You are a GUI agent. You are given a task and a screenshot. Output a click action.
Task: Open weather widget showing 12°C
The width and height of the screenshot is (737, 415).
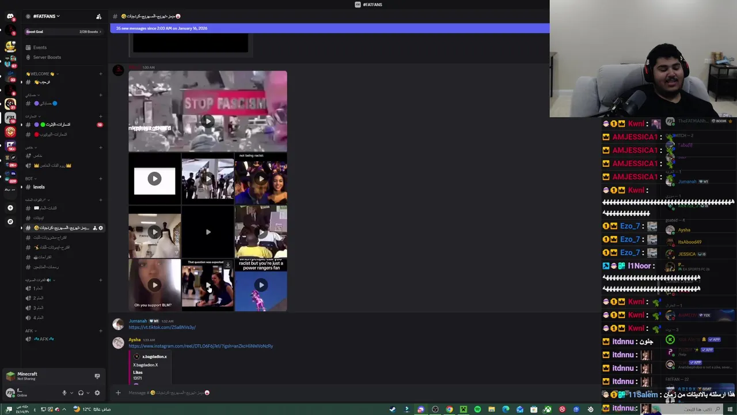[91, 409]
